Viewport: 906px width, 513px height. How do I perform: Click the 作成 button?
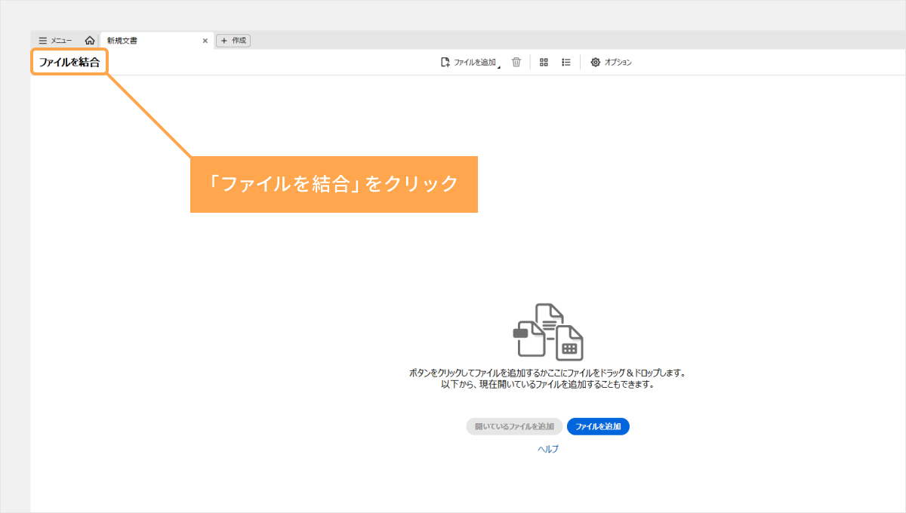tap(233, 41)
